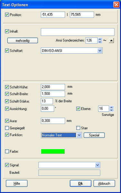Uncheck the Schrift-Breite checkbox
Image resolution: width=121 pixels, height=193 pixels.
[x=7, y=94]
